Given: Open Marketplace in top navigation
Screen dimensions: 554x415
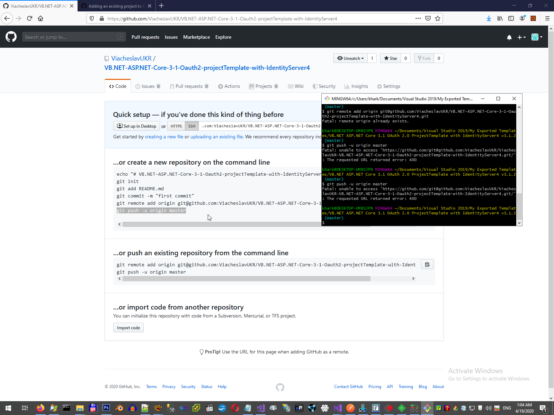Looking at the screenshot, I should point(196,37).
